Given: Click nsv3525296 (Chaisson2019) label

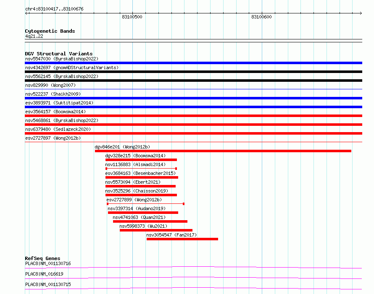Looking at the screenshot, I should (137, 191).
